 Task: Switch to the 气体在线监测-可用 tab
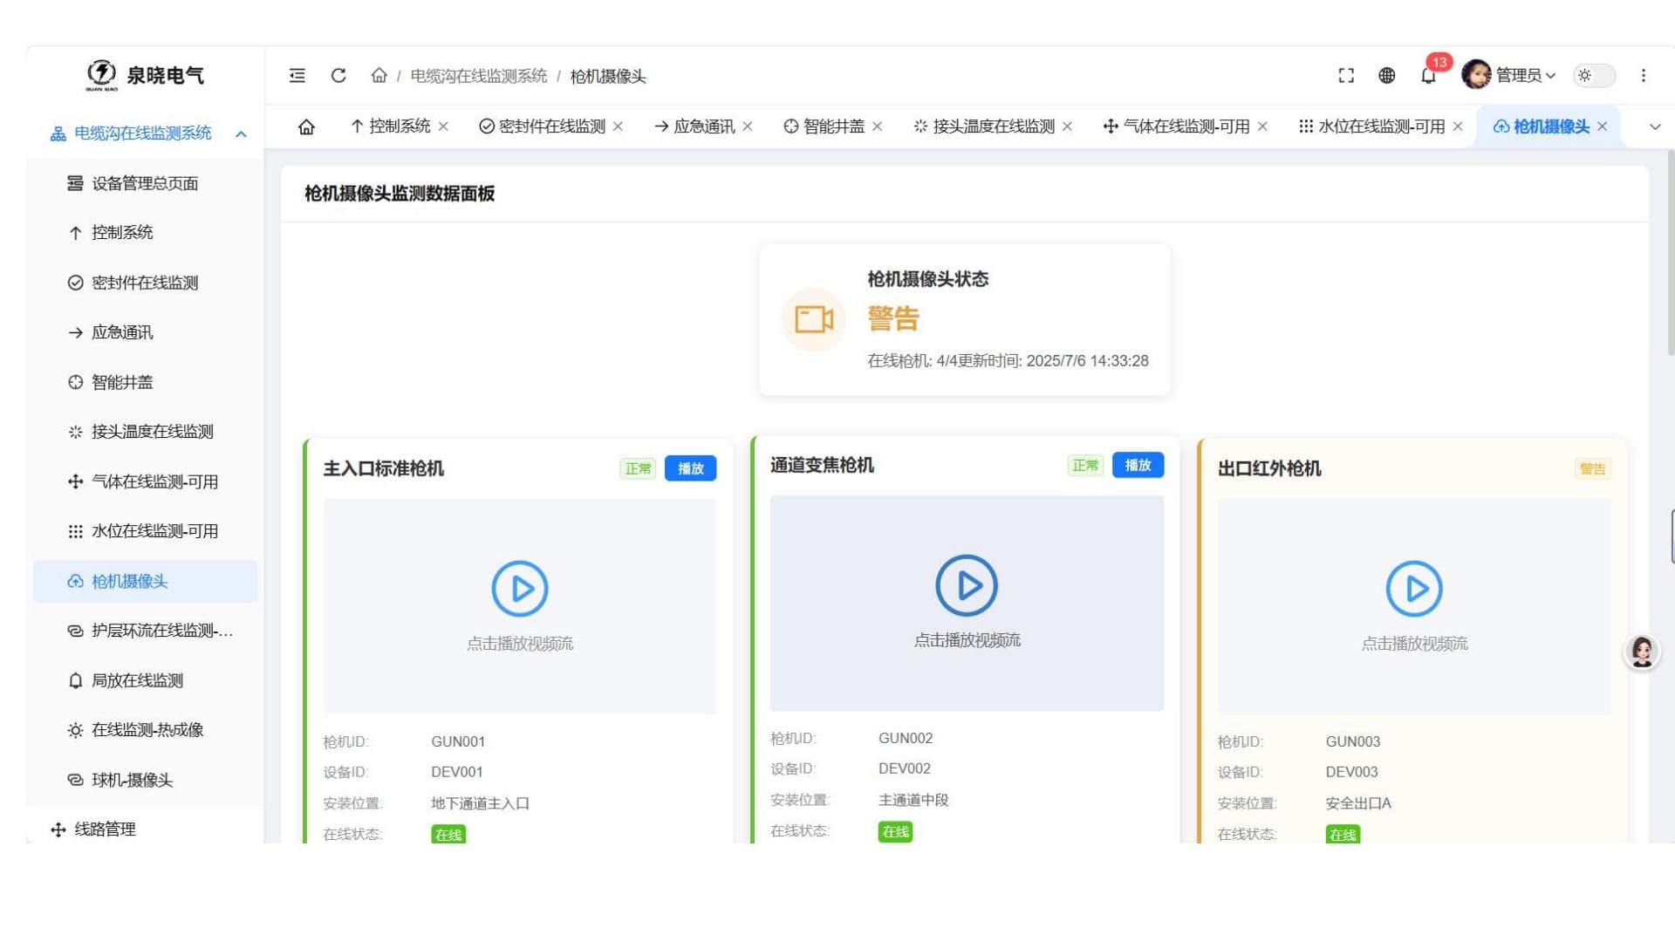(x=1176, y=126)
